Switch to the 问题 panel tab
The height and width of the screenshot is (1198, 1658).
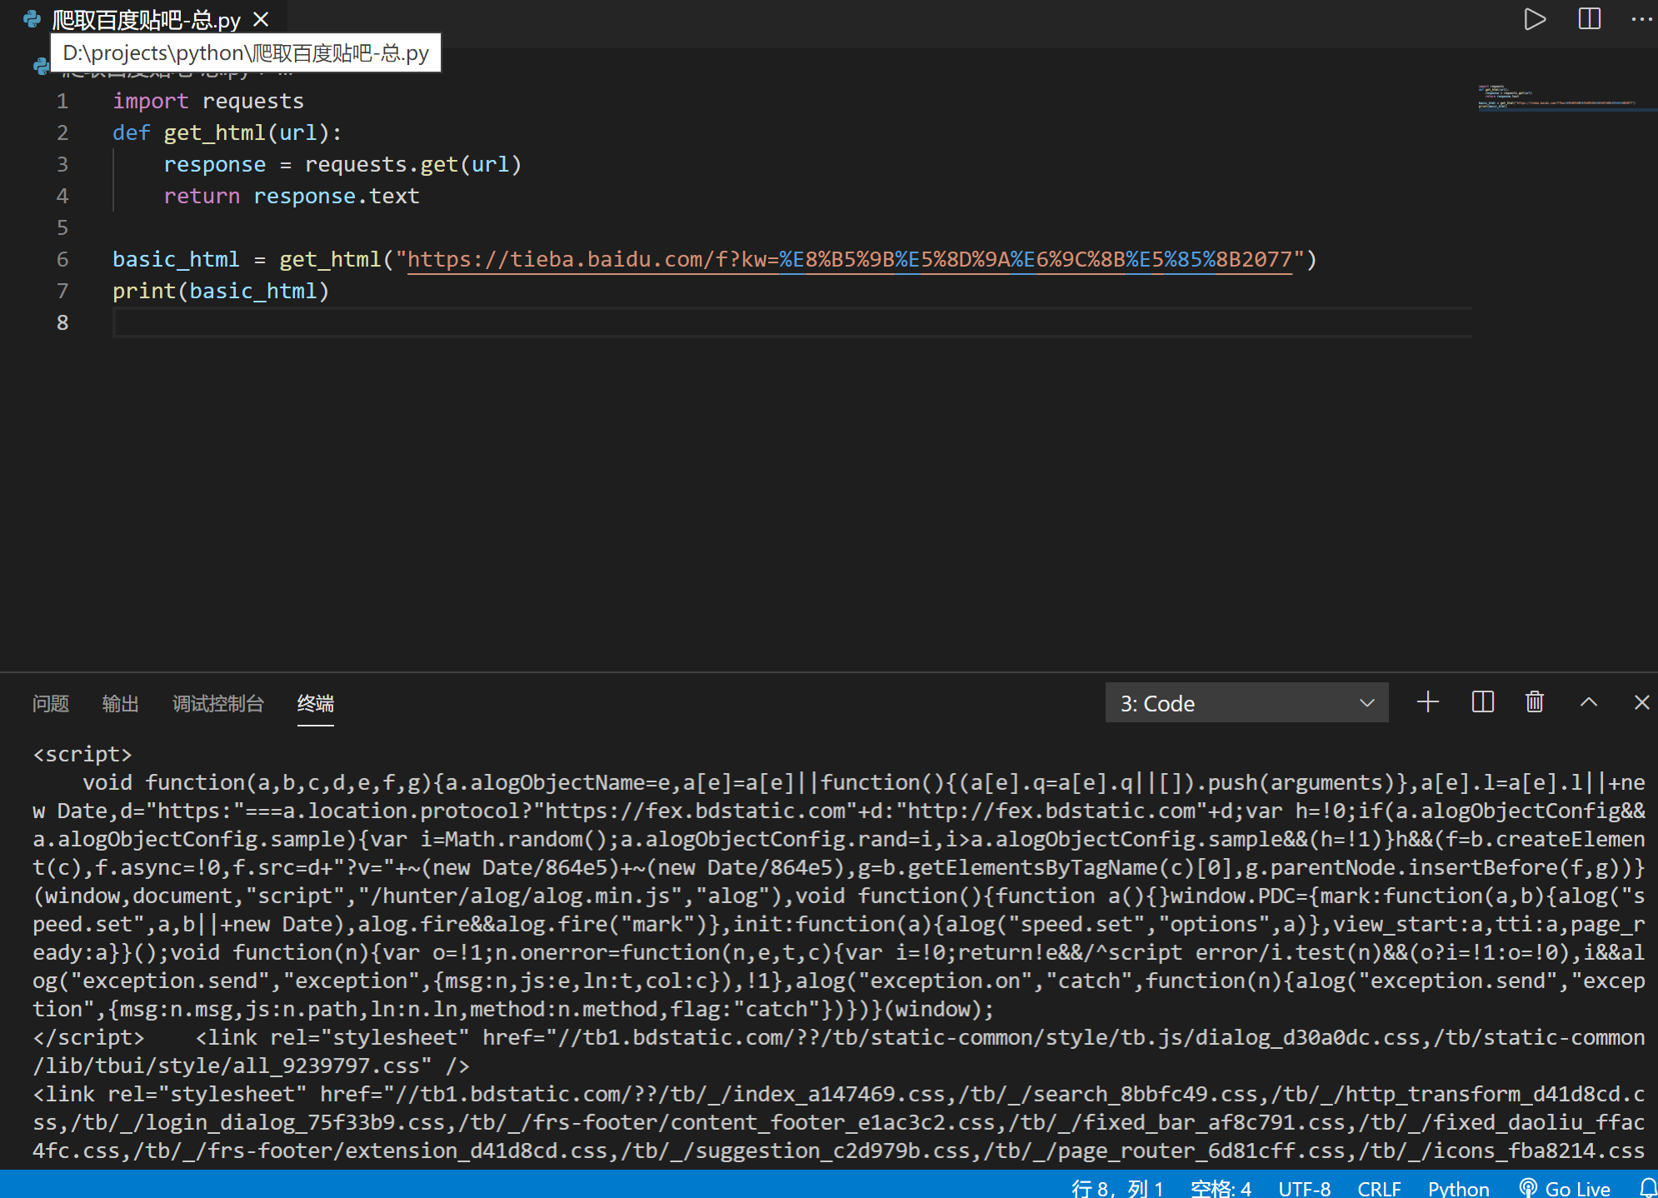(x=51, y=704)
